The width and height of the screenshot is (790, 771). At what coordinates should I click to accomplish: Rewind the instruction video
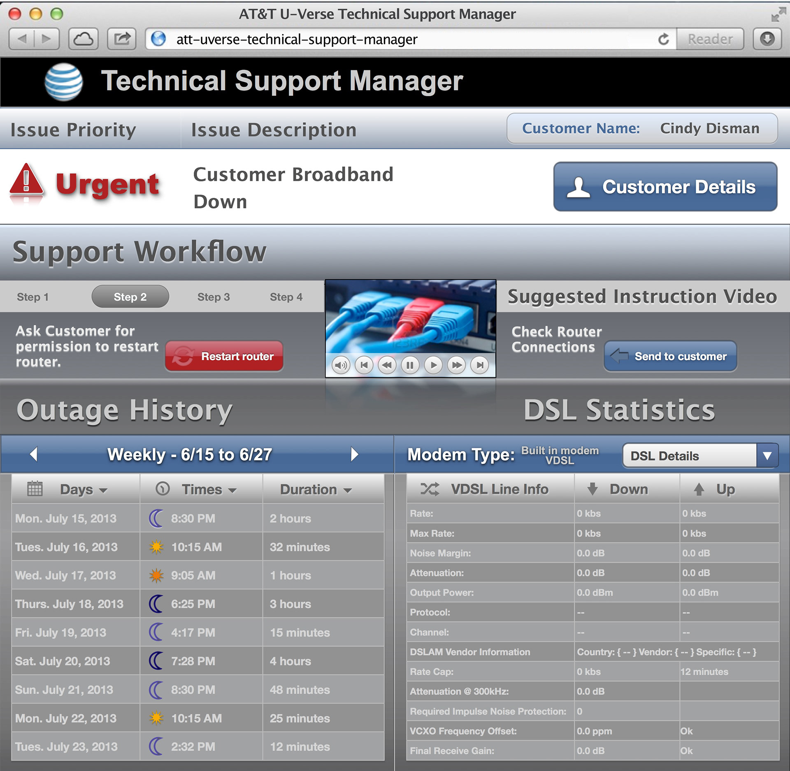[x=387, y=365]
